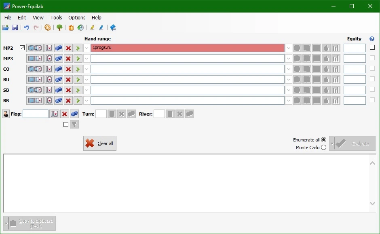Save with the floppy disk toolbar icon

coord(15,27)
